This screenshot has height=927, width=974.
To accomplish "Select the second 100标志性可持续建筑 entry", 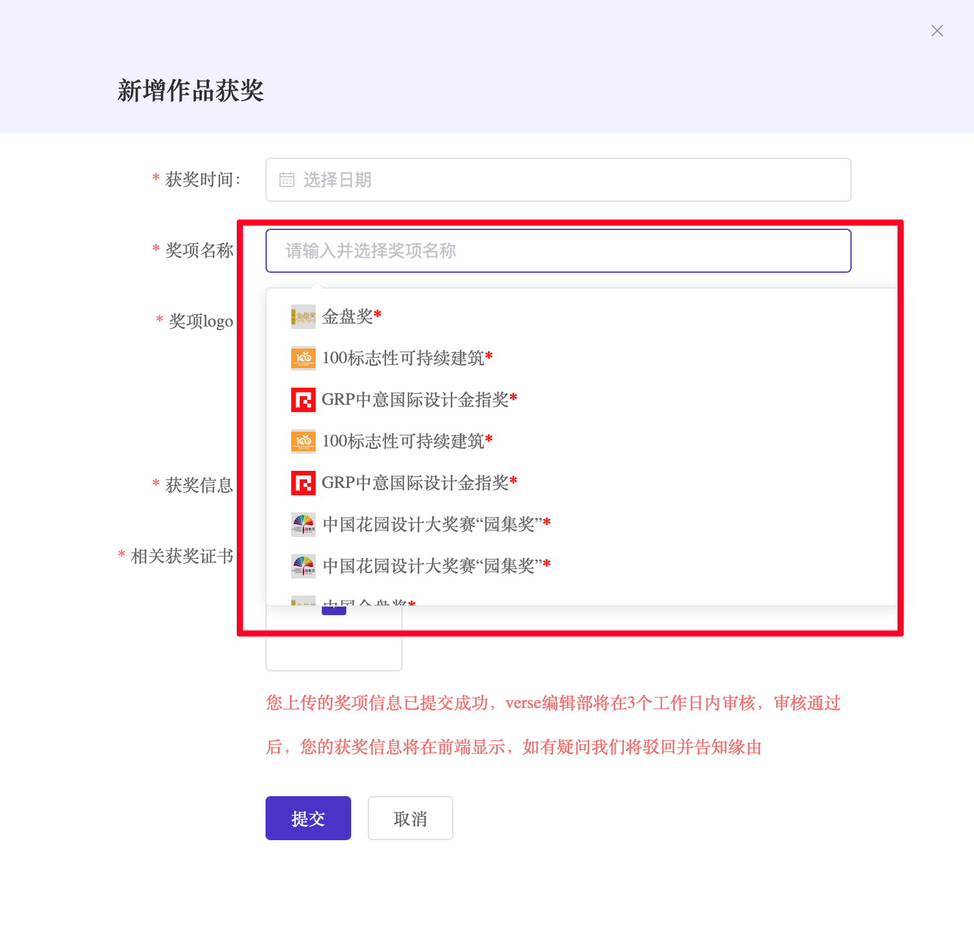I will click(x=403, y=441).
